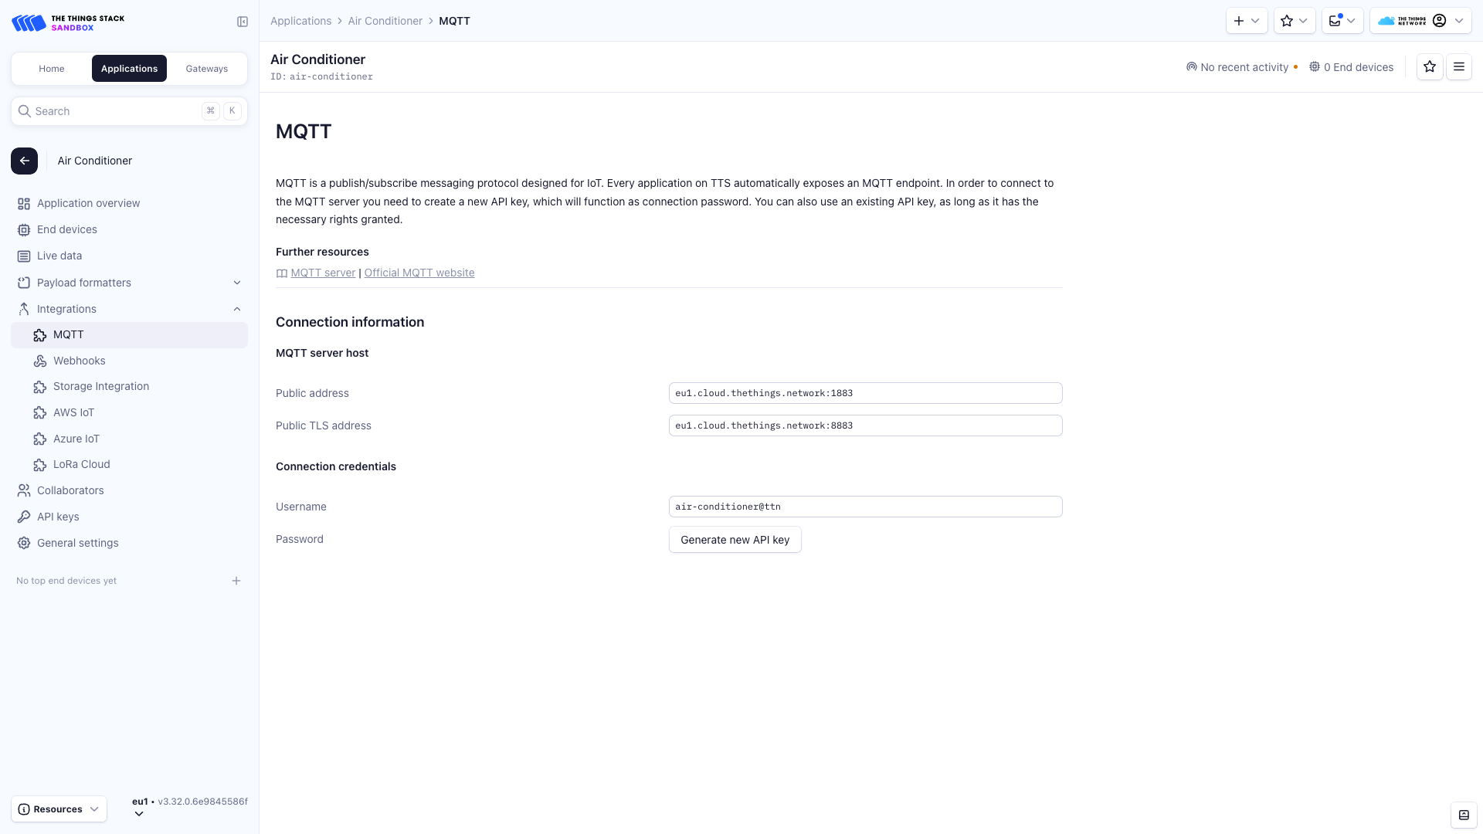Switch to the Home tab
Screen dimensions: 1483x834
(x=51, y=68)
